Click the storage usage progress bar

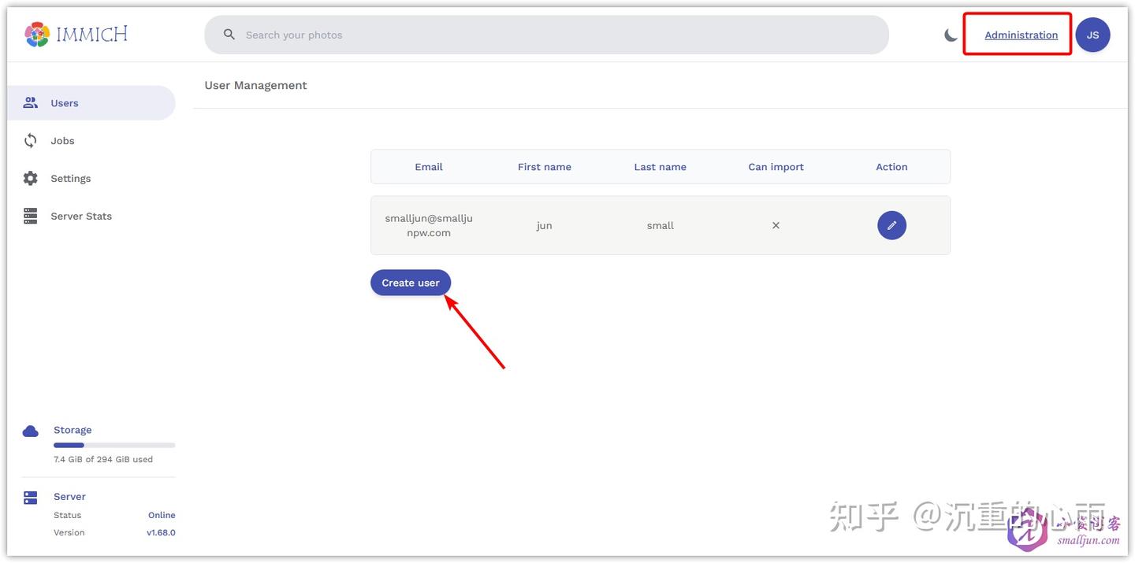click(x=114, y=445)
